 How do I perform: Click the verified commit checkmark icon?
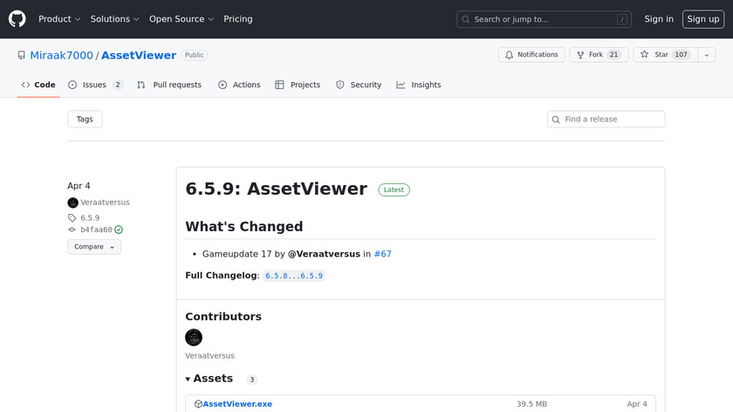pyautogui.click(x=119, y=230)
